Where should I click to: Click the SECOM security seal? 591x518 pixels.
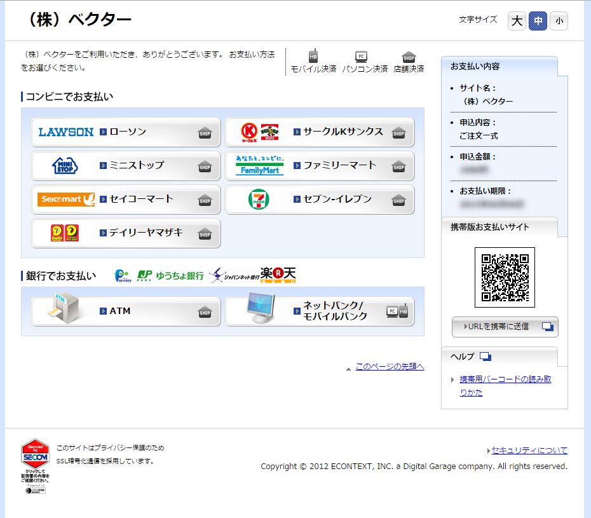click(35, 466)
